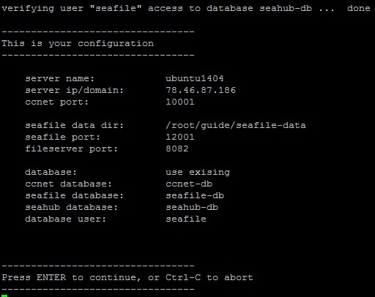
Task: Click the 'seafile data dir:' label
Action: pyautogui.click(x=75, y=125)
